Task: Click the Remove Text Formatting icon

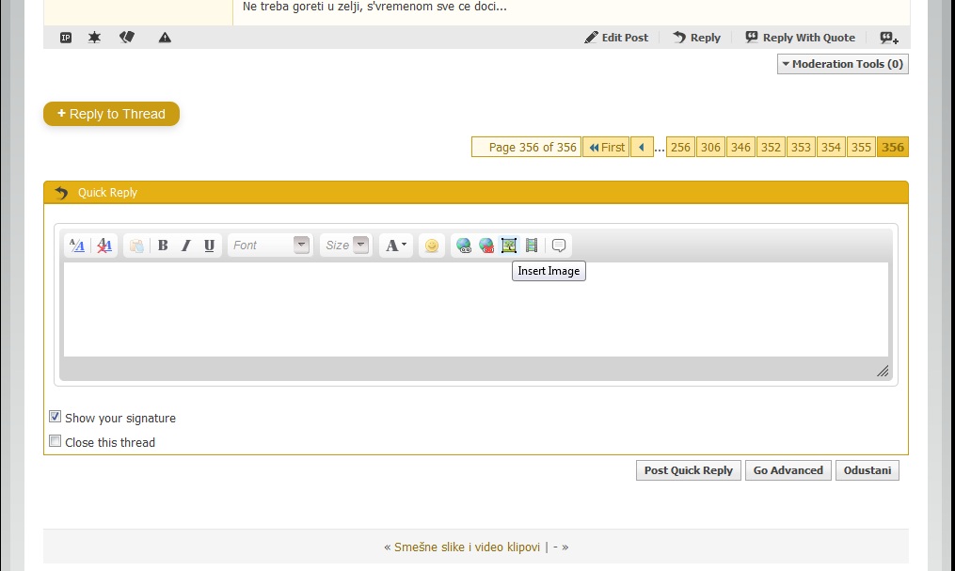Action: tap(104, 246)
